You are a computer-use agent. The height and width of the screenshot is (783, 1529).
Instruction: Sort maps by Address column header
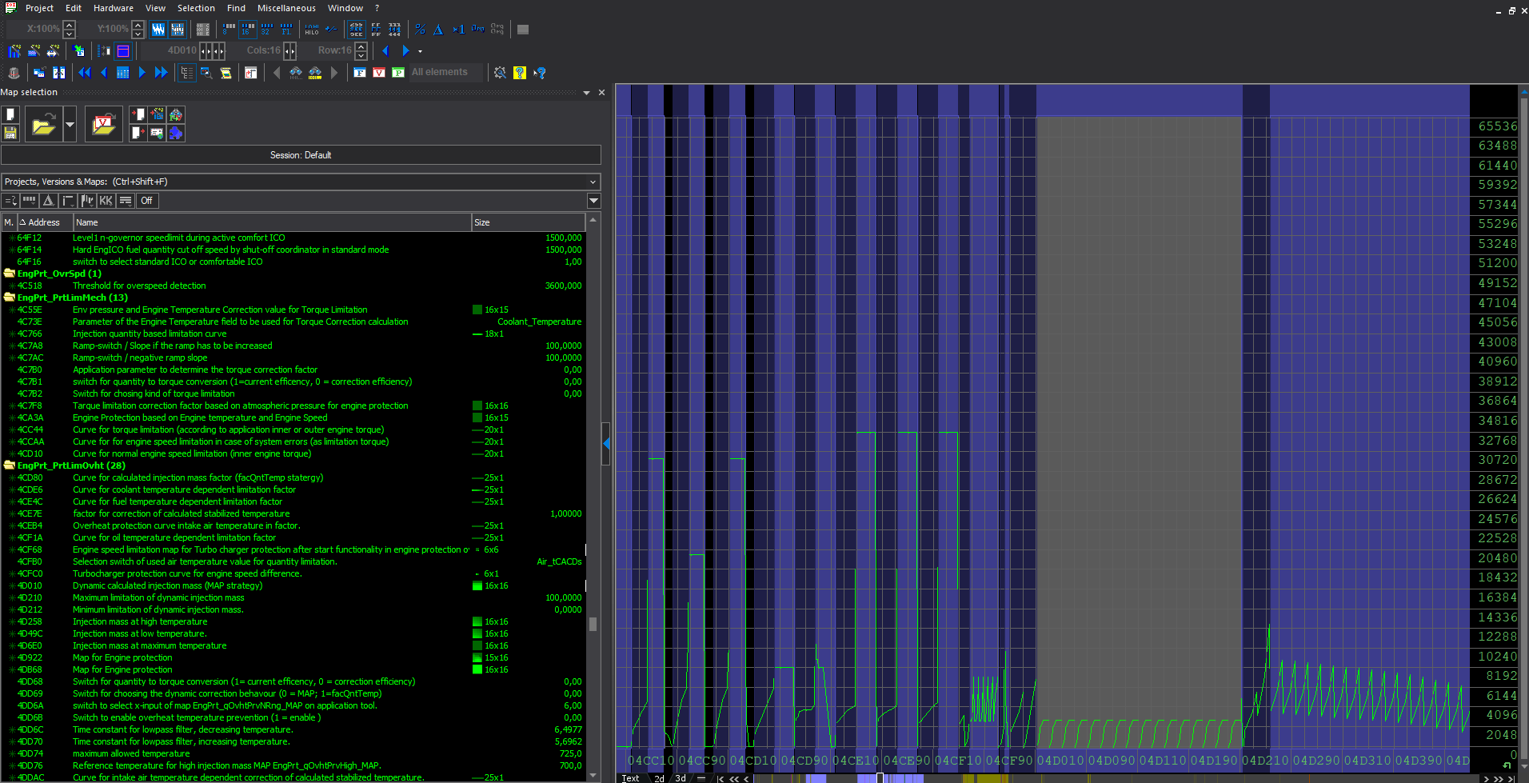45,222
